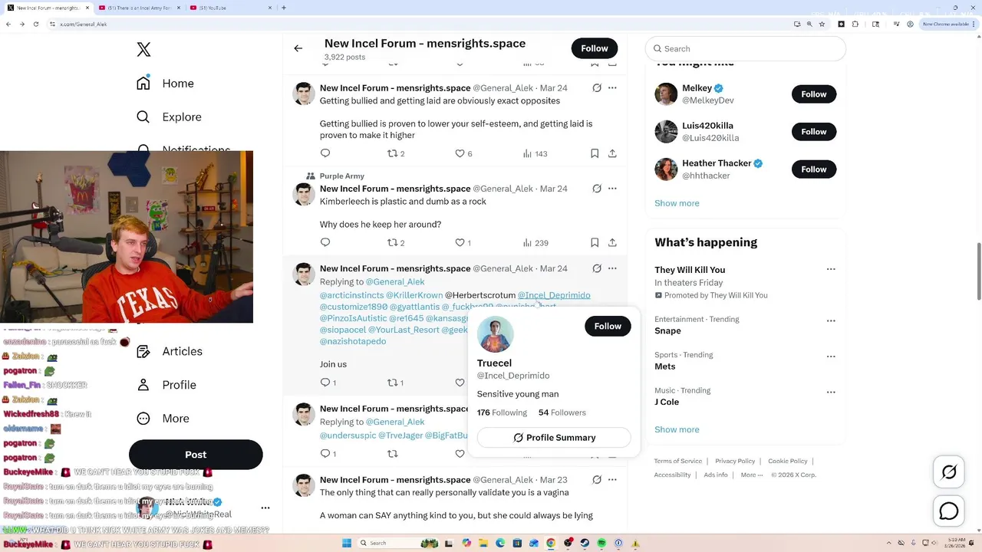This screenshot has width=982, height=552.
Task: Reload the page in Chrome
Action: pyautogui.click(x=35, y=24)
